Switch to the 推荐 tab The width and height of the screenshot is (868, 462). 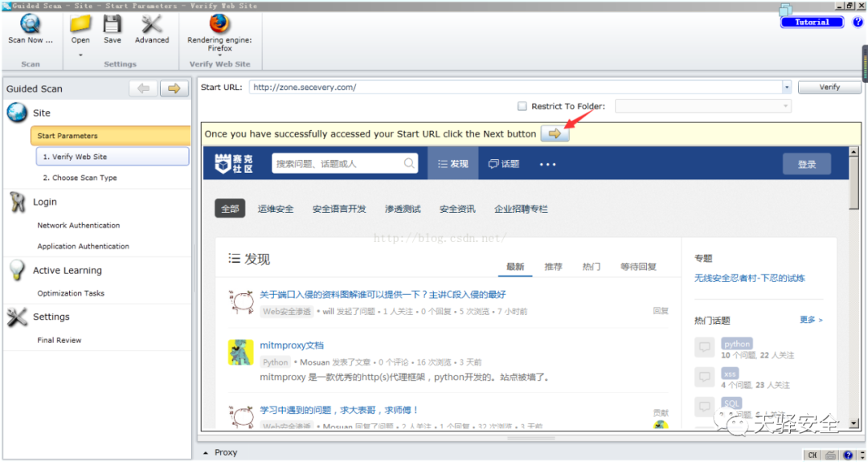pyautogui.click(x=553, y=267)
